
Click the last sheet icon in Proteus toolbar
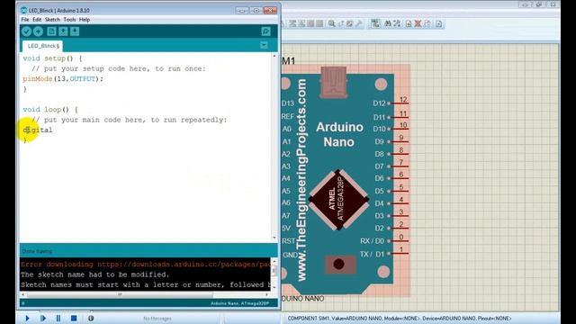(439, 24)
